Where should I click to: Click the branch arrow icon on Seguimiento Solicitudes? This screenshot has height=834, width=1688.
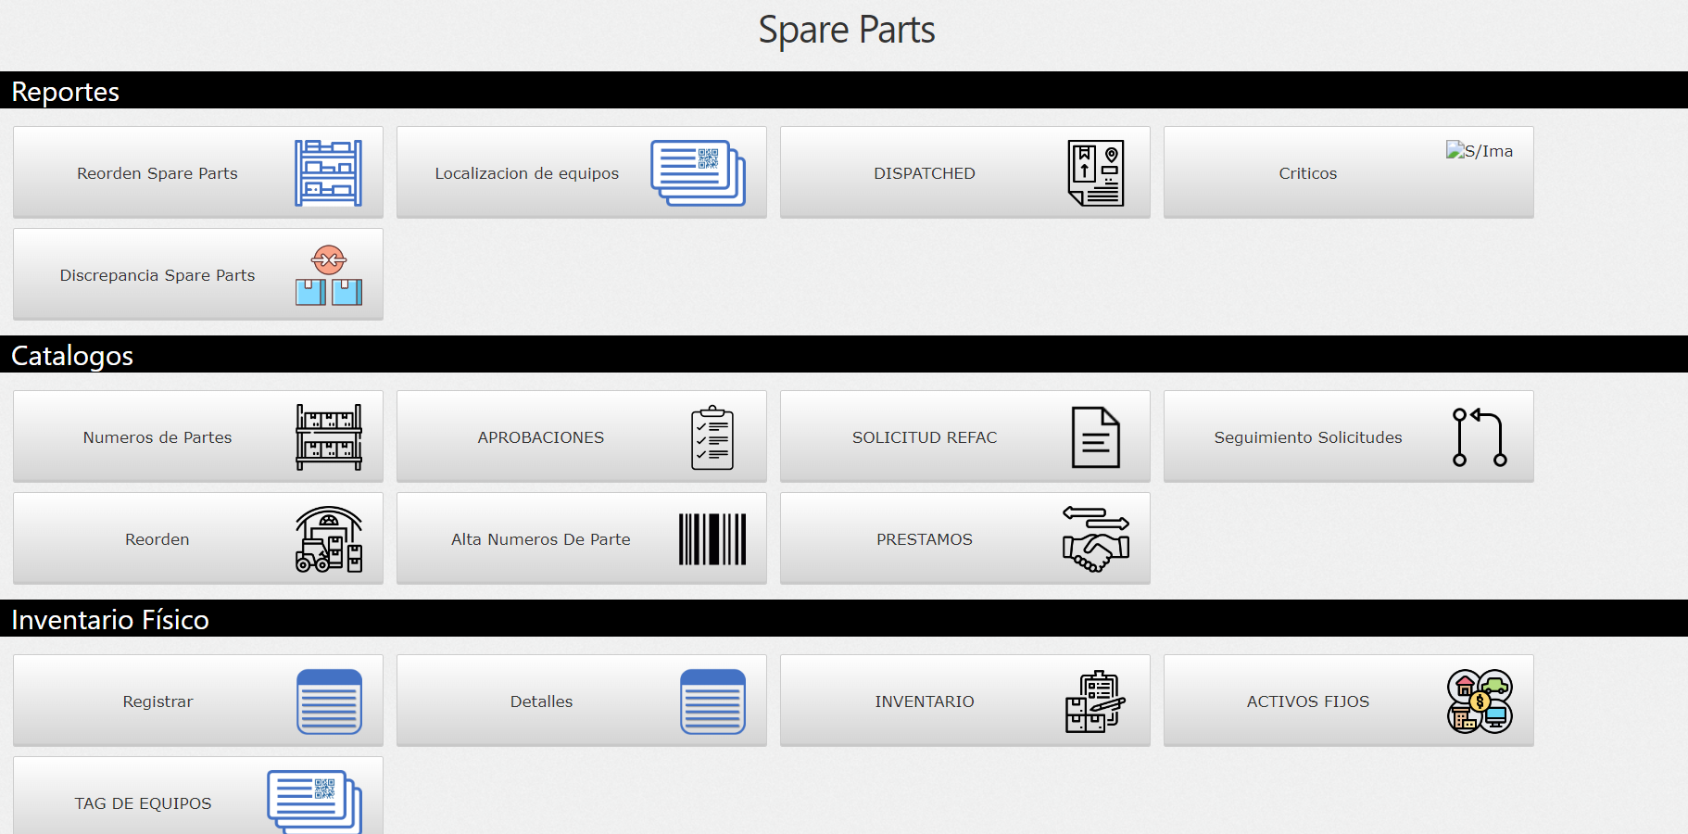click(1479, 437)
